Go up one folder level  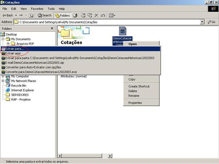pos(31,15)
